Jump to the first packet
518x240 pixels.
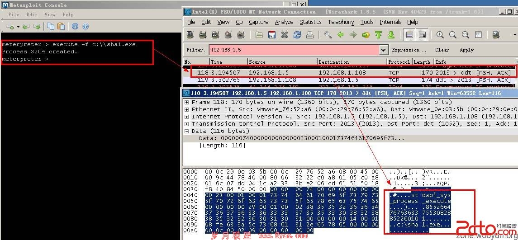point(379,35)
